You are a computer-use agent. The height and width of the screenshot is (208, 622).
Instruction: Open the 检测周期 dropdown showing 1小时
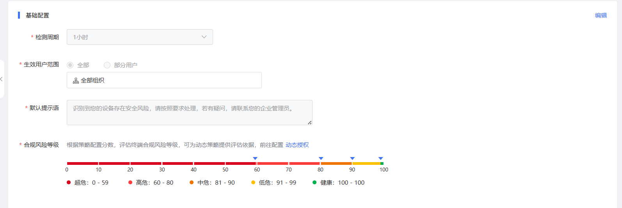(x=139, y=37)
